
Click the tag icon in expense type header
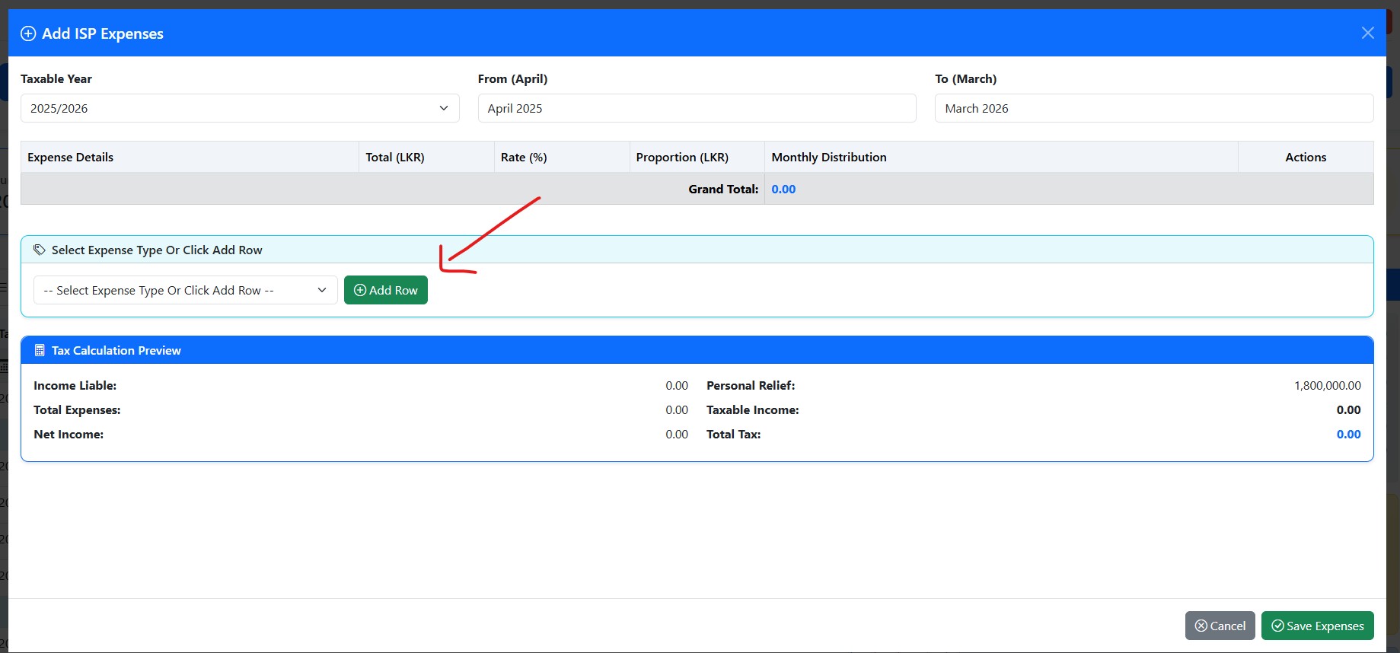[40, 250]
